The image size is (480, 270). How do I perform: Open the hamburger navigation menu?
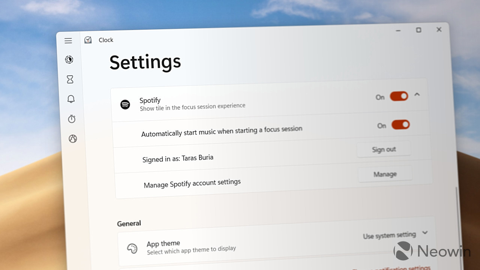[68, 40]
